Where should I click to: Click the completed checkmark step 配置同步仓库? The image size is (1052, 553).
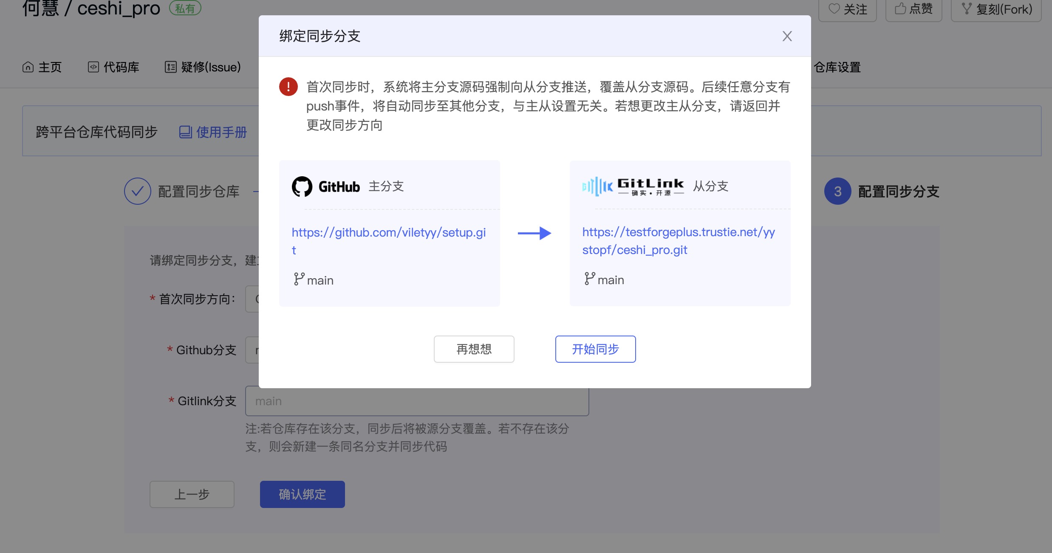tap(138, 191)
